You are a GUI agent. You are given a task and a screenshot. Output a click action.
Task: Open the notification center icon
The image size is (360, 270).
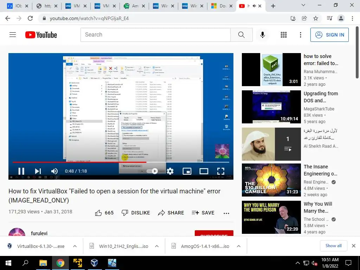(348, 263)
